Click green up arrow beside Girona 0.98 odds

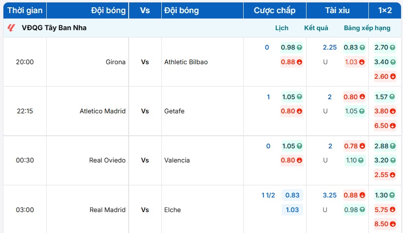299,48
